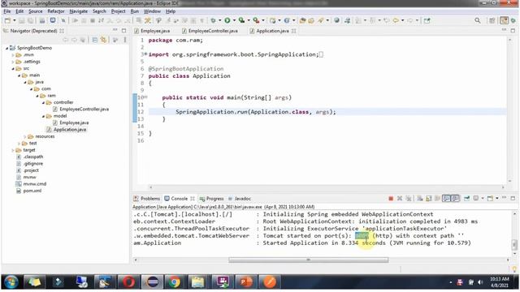The image size is (520, 292).
Task: Open the Opera icon in the taskbar
Action: [x=128, y=282]
